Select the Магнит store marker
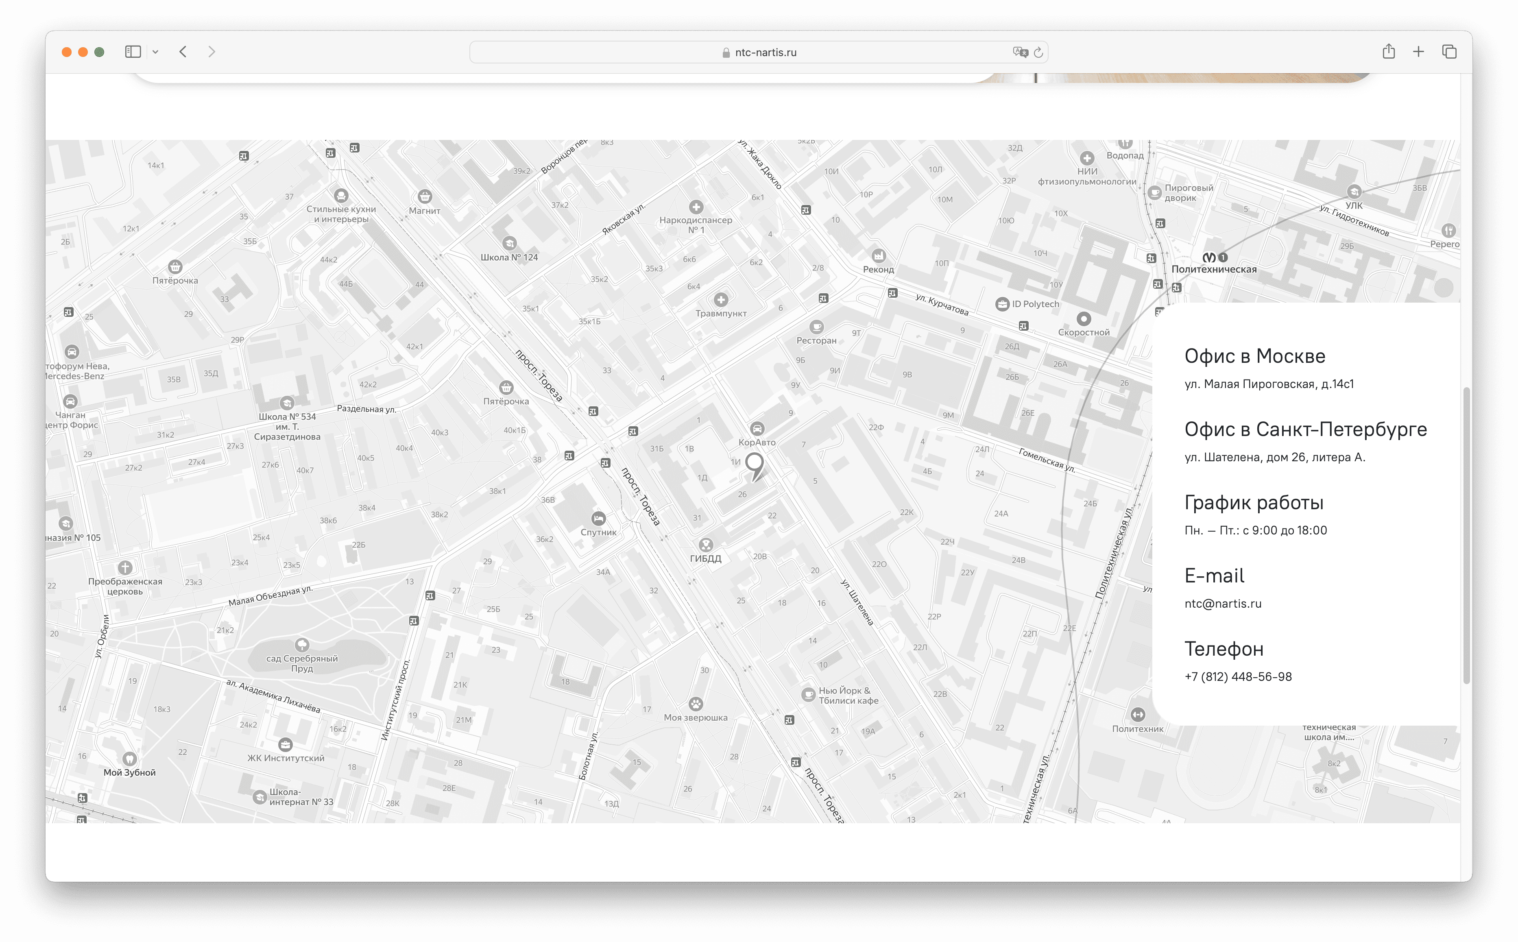 tap(425, 197)
